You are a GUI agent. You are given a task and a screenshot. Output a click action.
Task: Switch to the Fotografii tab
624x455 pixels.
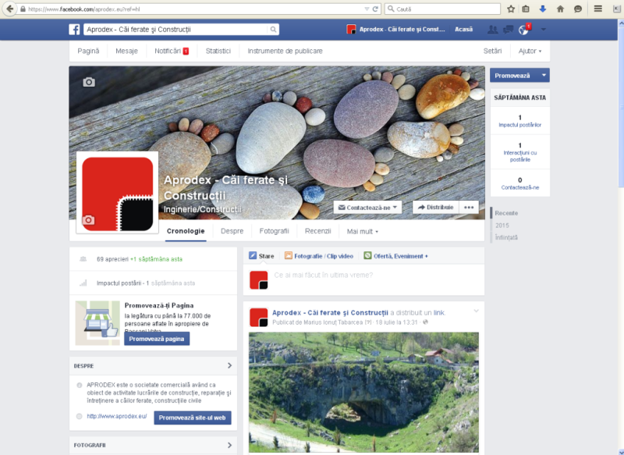pos(274,231)
